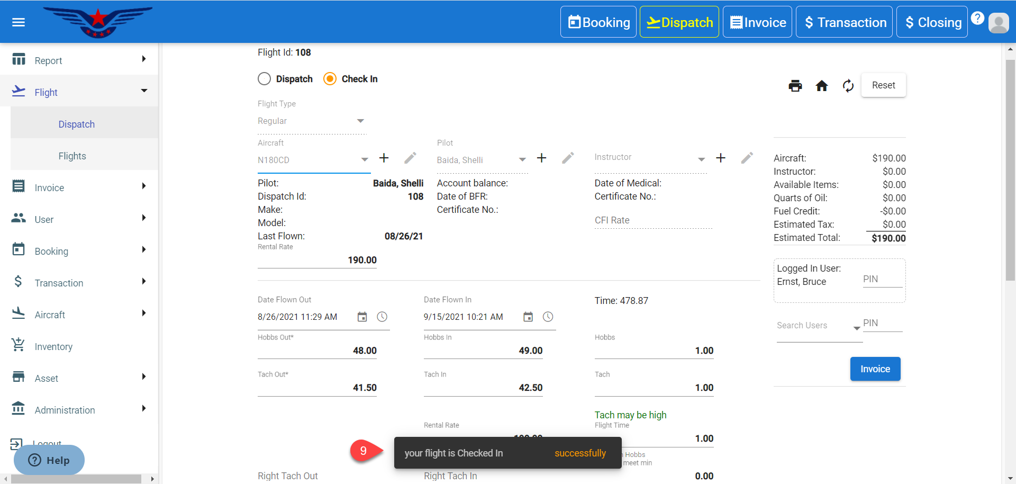Select the Dispatch radio button
Image resolution: width=1016 pixels, height=484 pixels.
(x=265, y=79)
